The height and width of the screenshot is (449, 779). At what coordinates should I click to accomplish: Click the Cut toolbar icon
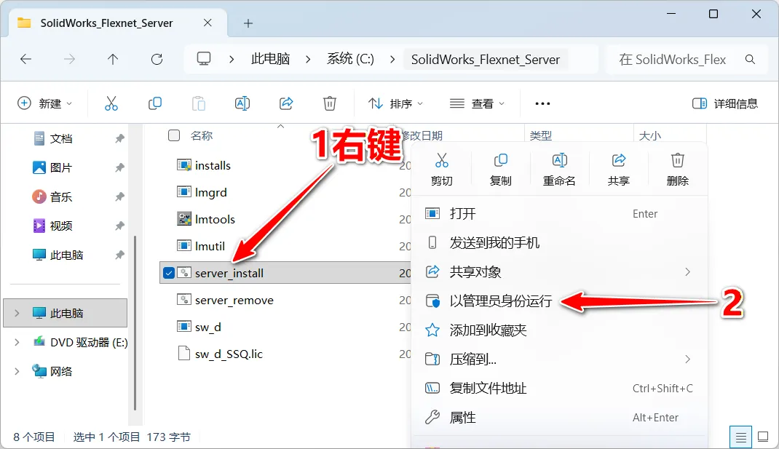tap(111, 103)
